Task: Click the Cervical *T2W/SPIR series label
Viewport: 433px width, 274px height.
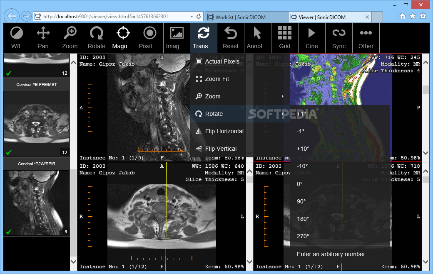Action: 37,164
